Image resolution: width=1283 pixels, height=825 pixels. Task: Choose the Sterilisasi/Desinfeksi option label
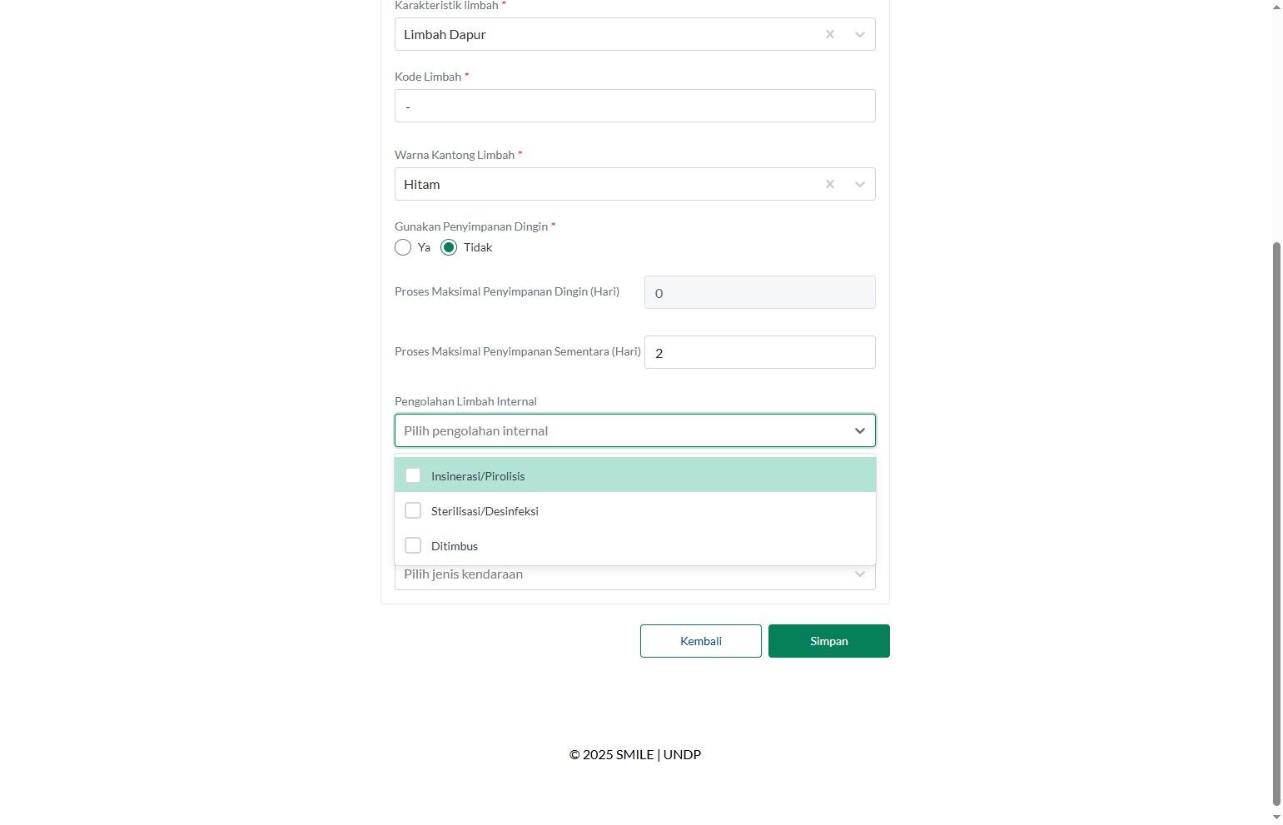485,511
